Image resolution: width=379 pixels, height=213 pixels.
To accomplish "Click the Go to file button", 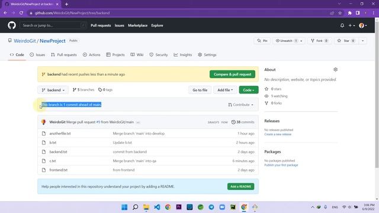I will pyautogui.click(x=200, y=90).
